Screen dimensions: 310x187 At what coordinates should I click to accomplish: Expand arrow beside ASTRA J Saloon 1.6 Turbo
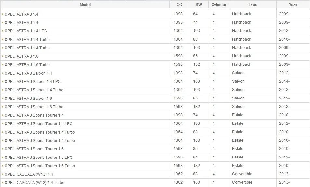[x=3, y=107]
